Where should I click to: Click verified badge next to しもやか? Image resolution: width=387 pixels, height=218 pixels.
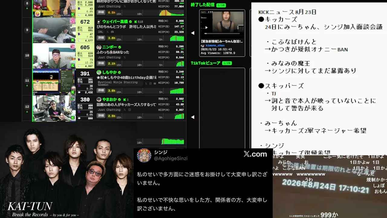coord(120,73)
